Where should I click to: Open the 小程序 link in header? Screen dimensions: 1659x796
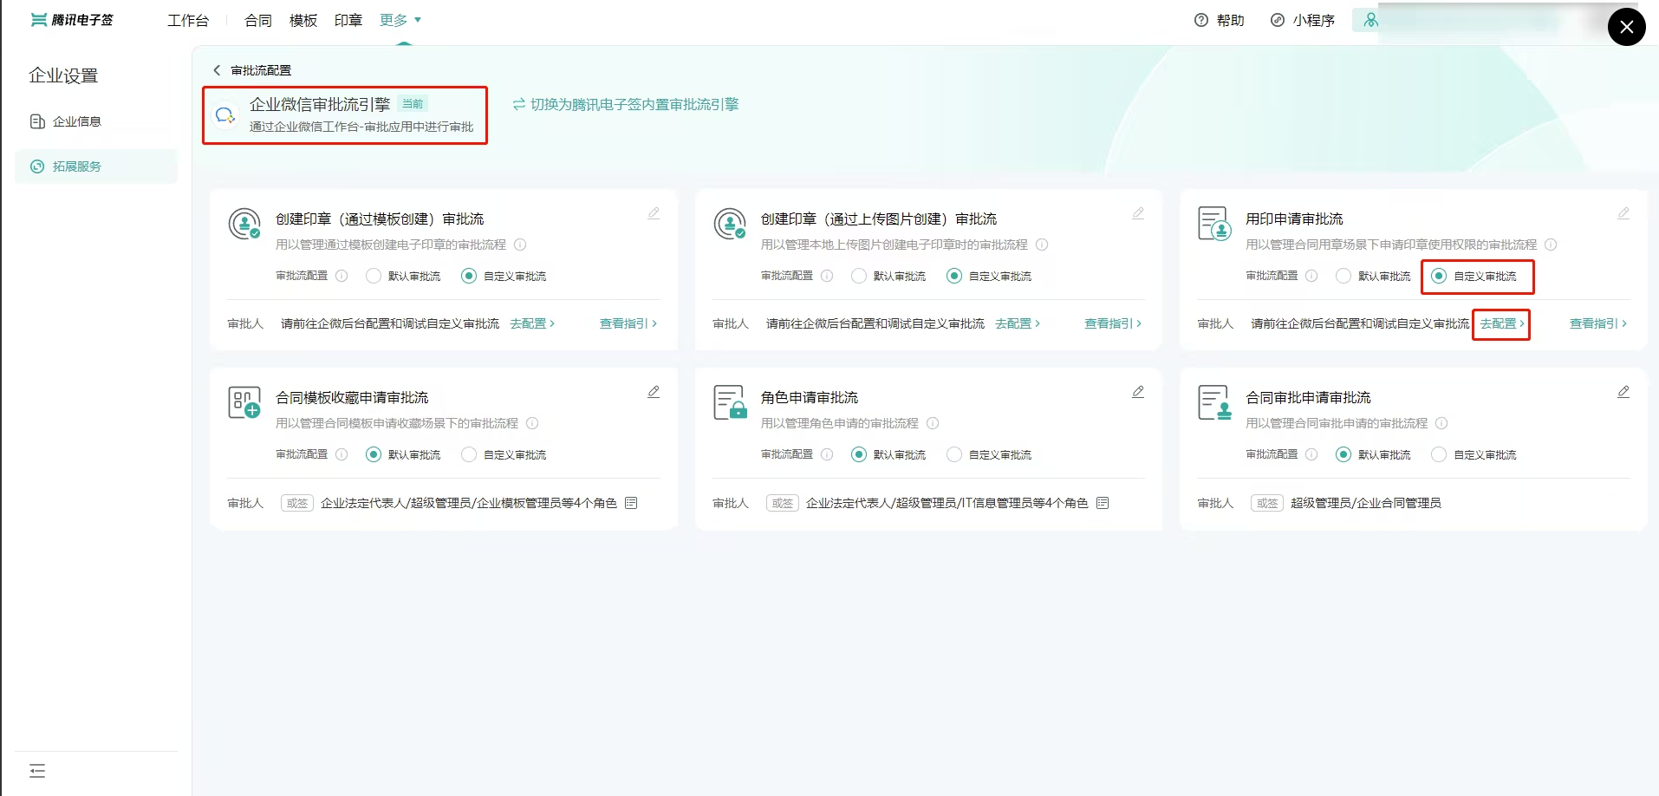pyautogui.click(x=1303, y=20)
